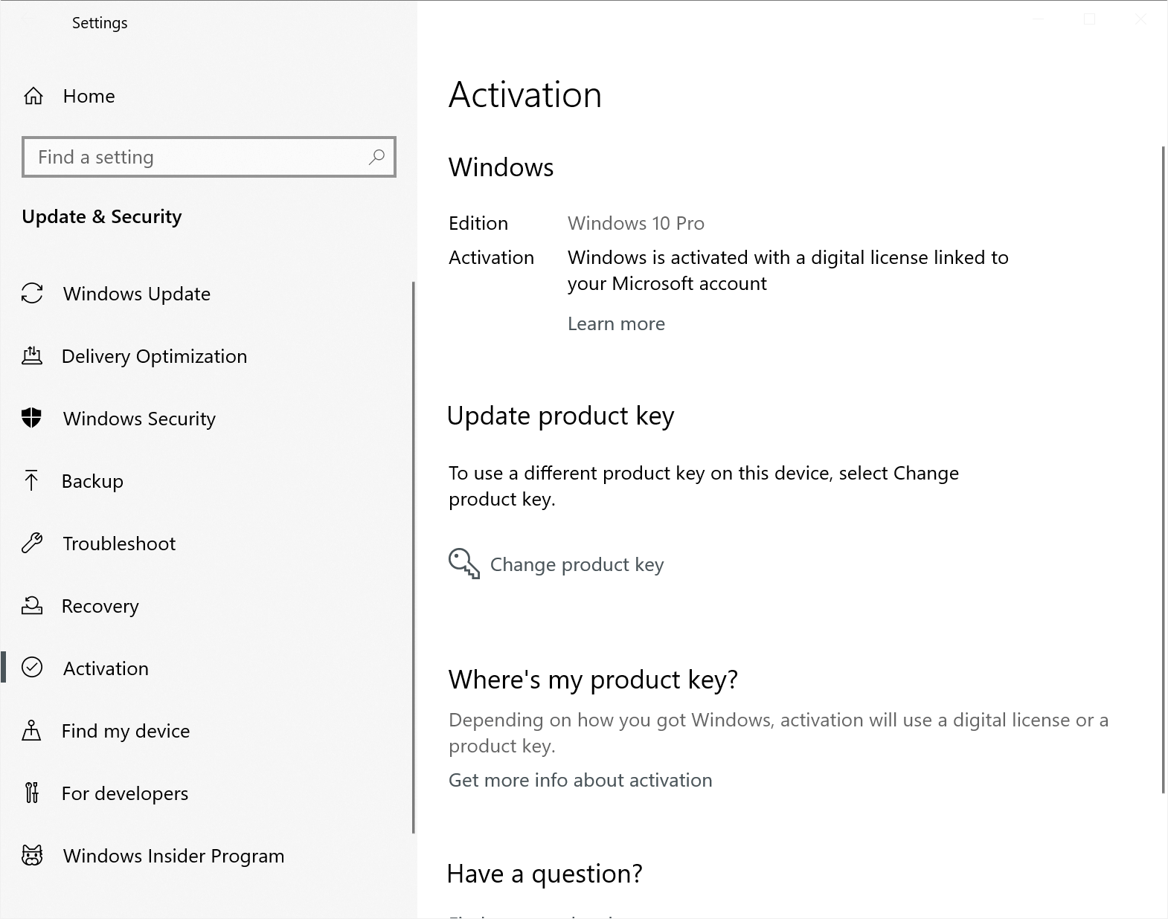
Task: Click the magnifier icon in search box
Action: [x=376, y=157]
